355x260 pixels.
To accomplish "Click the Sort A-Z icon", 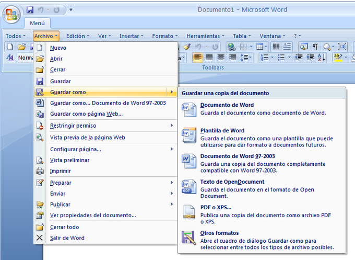I will [322, 58].
